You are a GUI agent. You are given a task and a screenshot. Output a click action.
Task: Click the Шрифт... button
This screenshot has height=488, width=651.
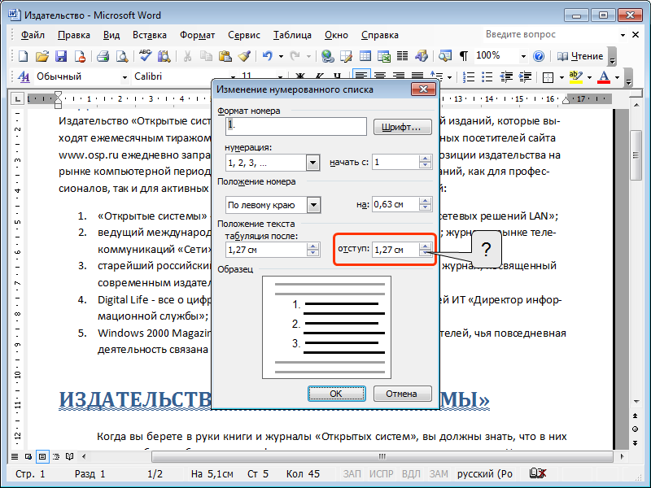(x=402, y=127)
